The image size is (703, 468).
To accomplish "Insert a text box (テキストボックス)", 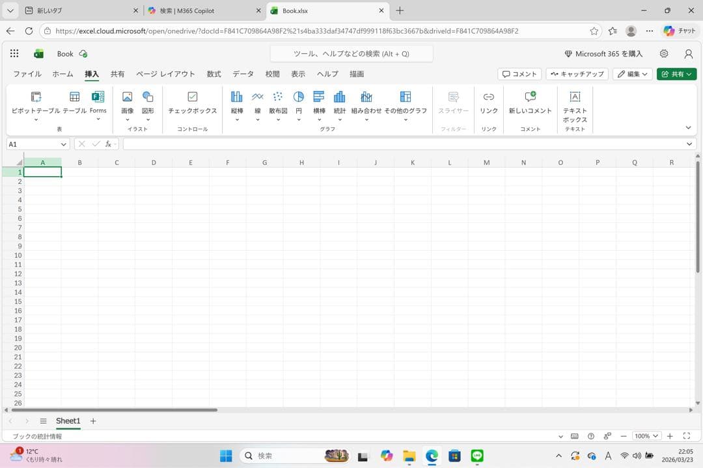I will [575, 104].
